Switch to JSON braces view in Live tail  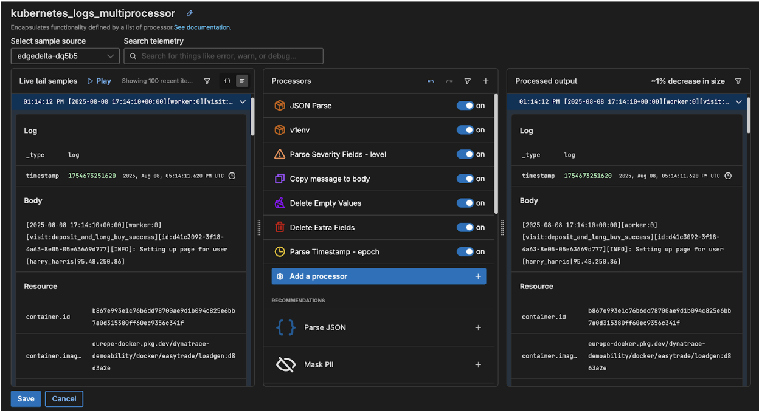point(227,81)
